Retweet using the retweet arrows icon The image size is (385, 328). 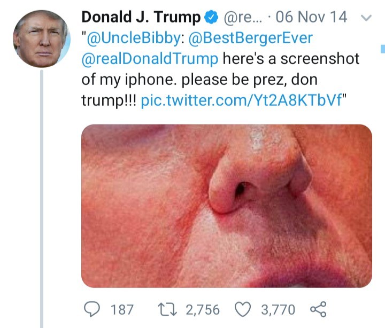171,309
